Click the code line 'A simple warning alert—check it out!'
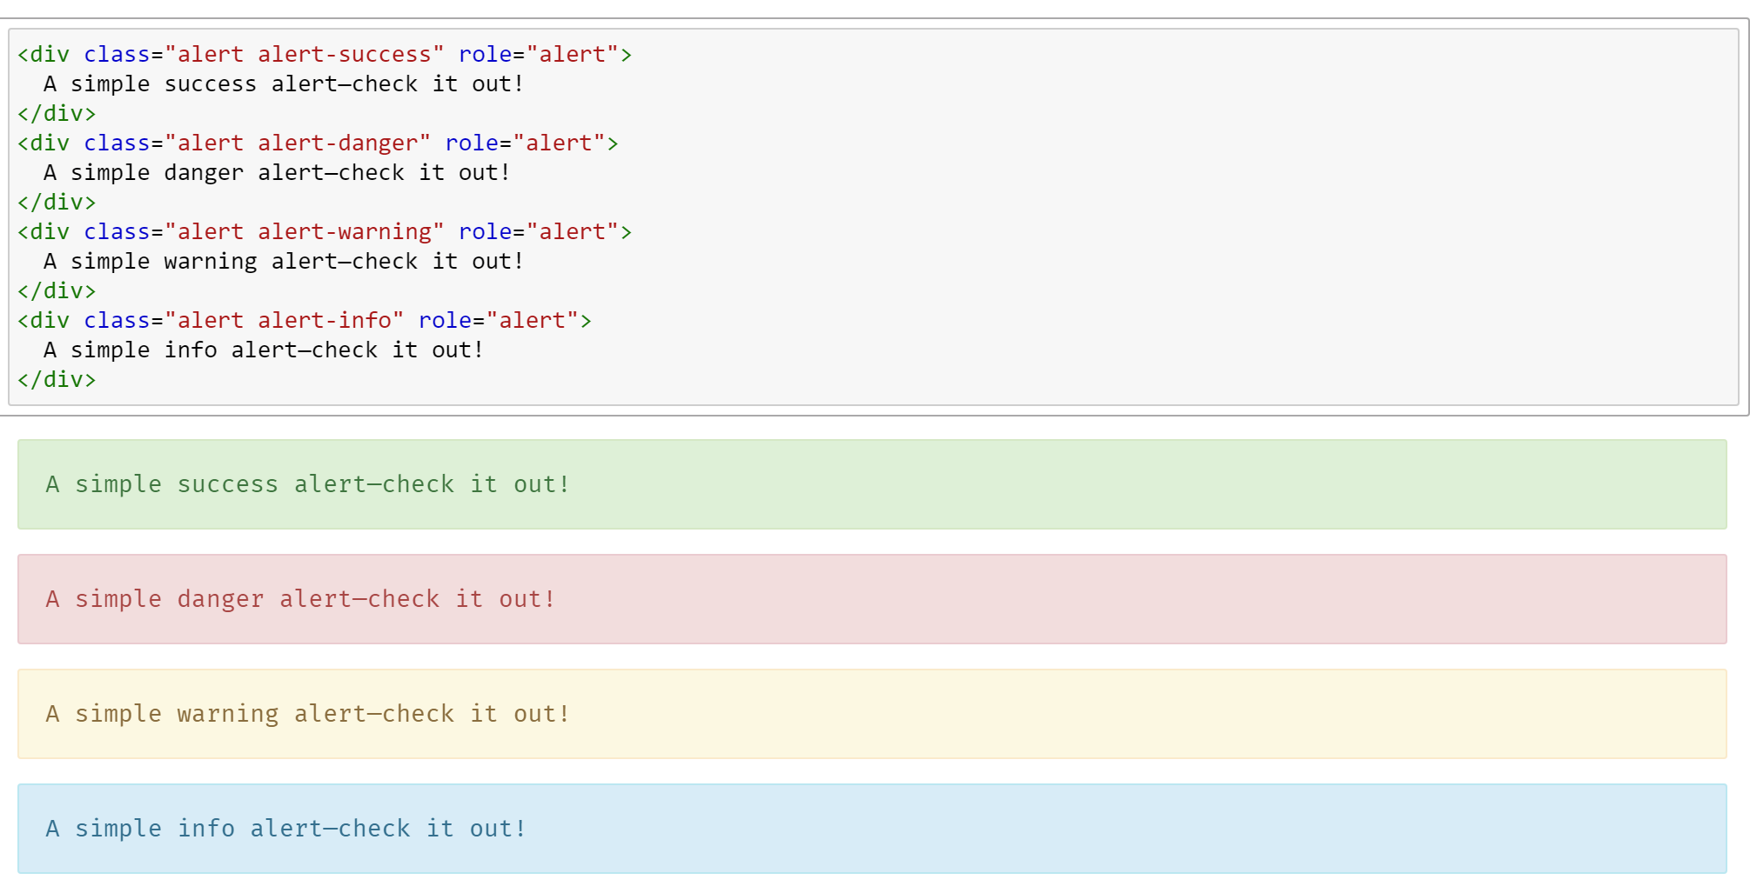1750x893 pixels. tap(284, 262)
